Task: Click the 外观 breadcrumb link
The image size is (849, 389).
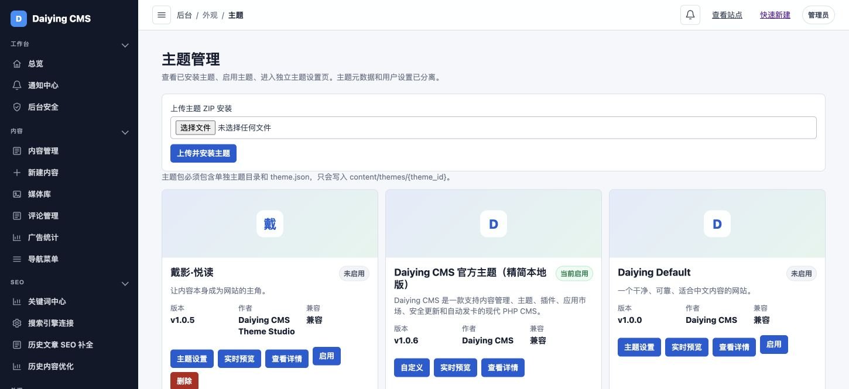Action: point(210,15)
